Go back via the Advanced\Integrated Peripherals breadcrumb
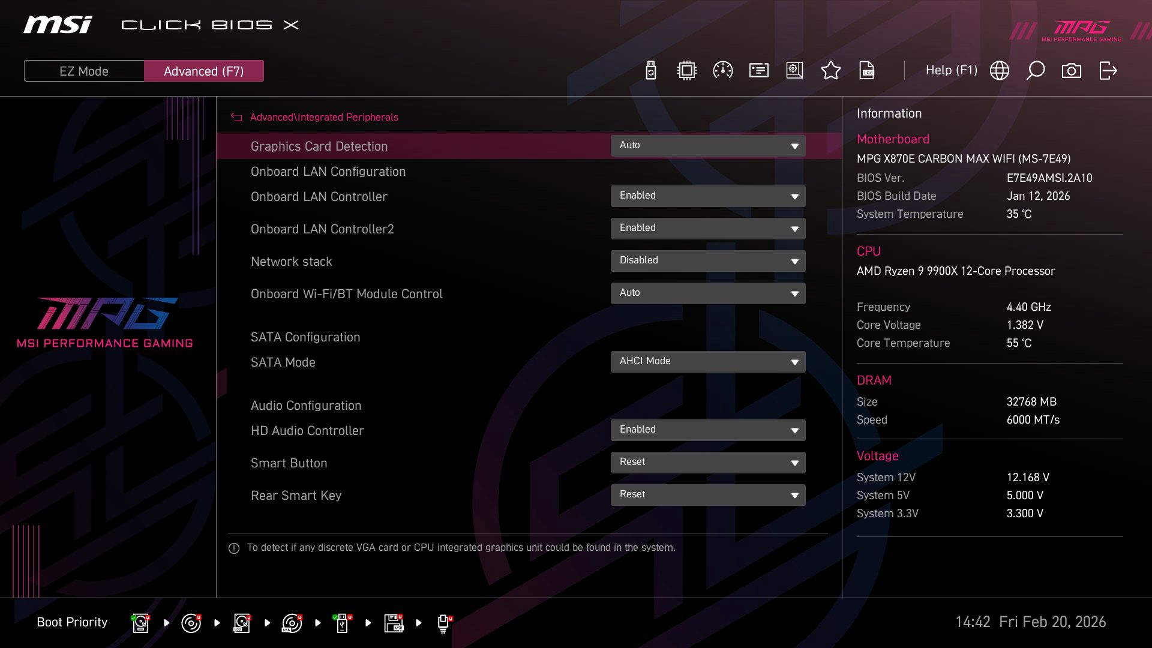The image size is (1152, 648). (324, 117)
